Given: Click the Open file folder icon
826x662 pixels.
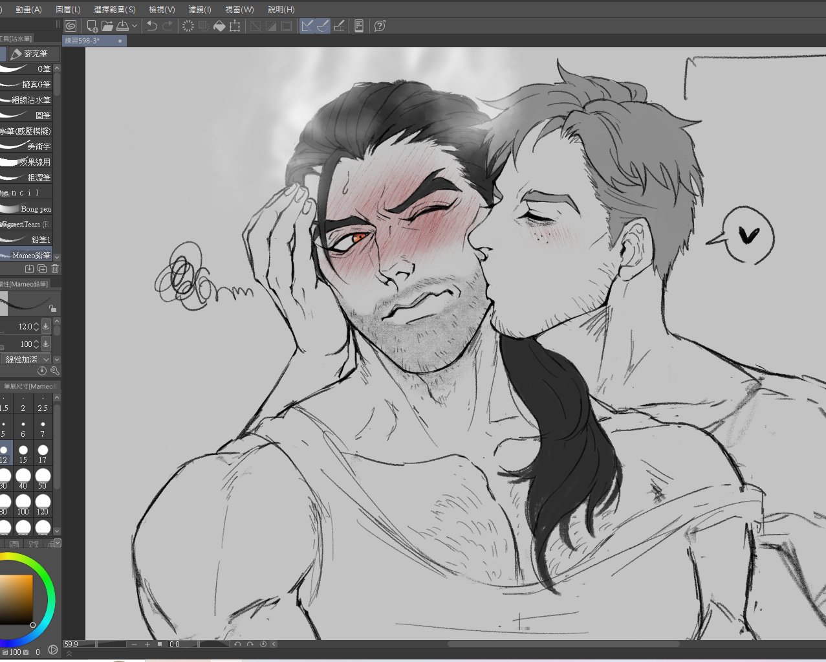Looking at the screenshot, I should 107,26.
